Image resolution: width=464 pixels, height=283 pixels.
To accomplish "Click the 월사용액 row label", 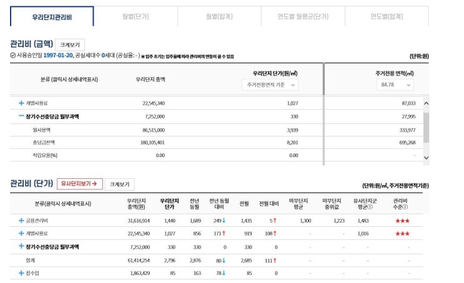I will (41, 130).
